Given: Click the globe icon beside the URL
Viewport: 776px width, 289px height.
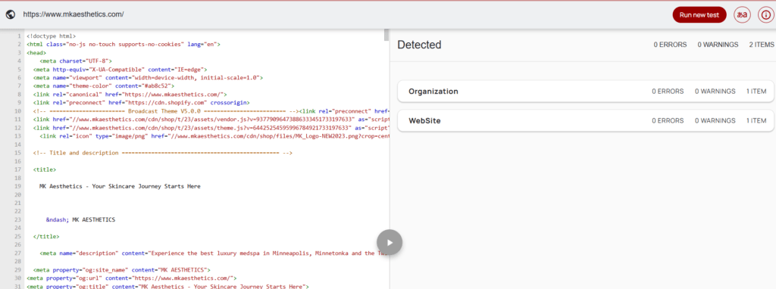Looking at the screenshot, I should tap(11, 14).
